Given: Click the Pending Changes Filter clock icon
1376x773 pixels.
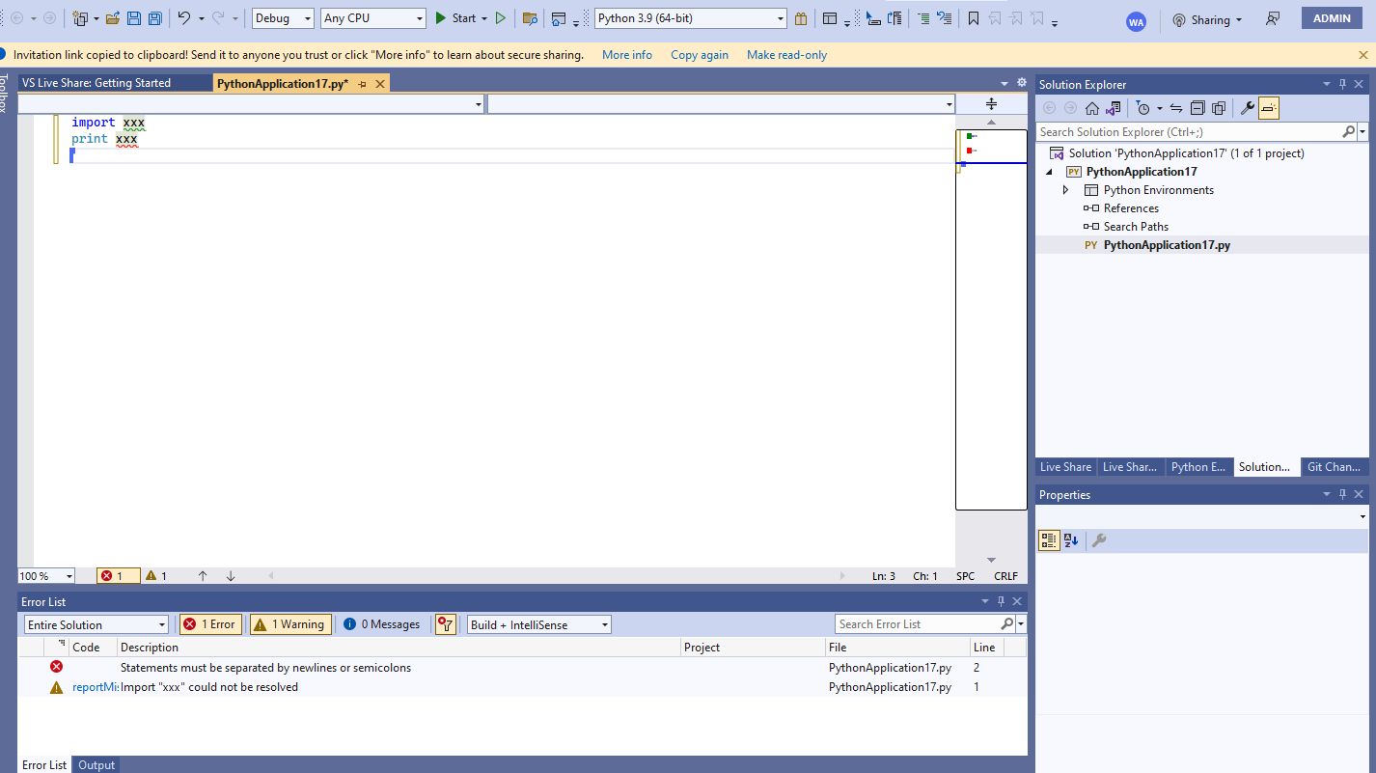Looking at the screenshot, I should click(1143, 108).
